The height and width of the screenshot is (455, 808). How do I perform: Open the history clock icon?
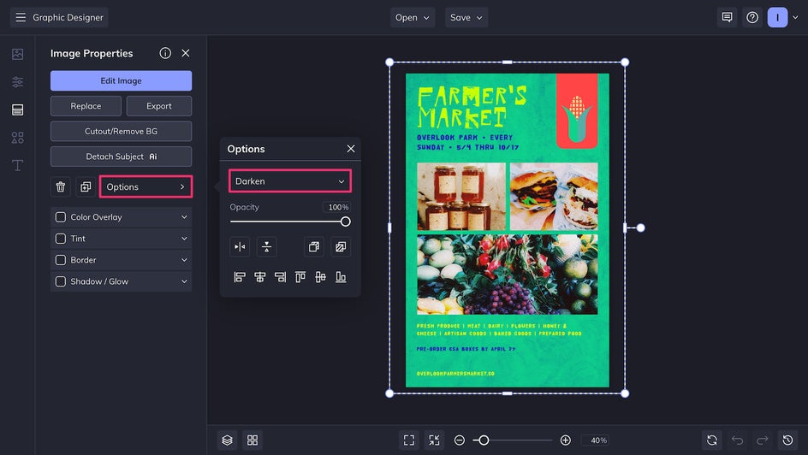coord(788,440)
